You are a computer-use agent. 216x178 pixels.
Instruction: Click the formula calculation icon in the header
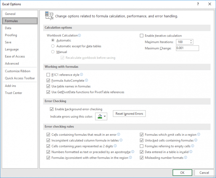(x=49, y=15)
